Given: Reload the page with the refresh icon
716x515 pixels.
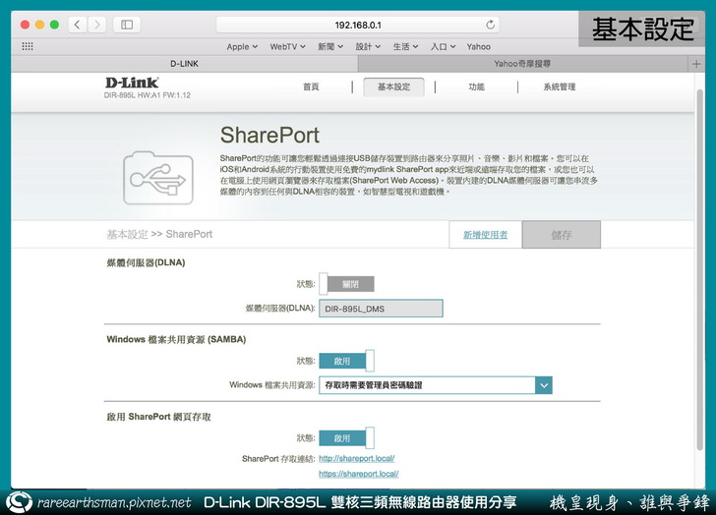Looking at the screenshot, I should tap(491, 25).
